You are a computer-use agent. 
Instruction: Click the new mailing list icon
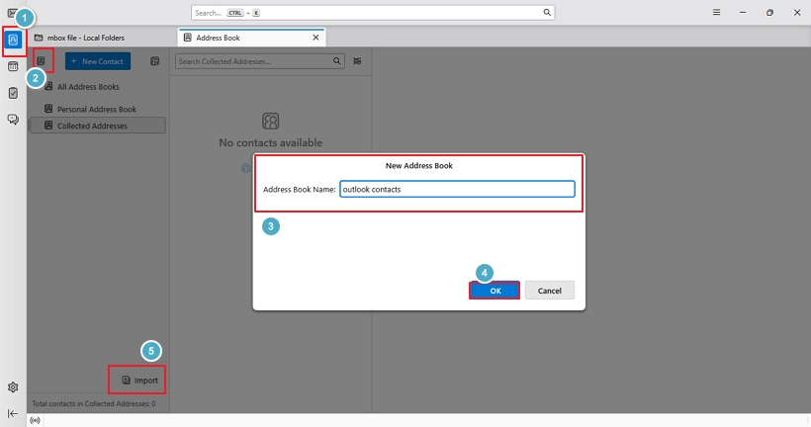(x=154, y=61)
